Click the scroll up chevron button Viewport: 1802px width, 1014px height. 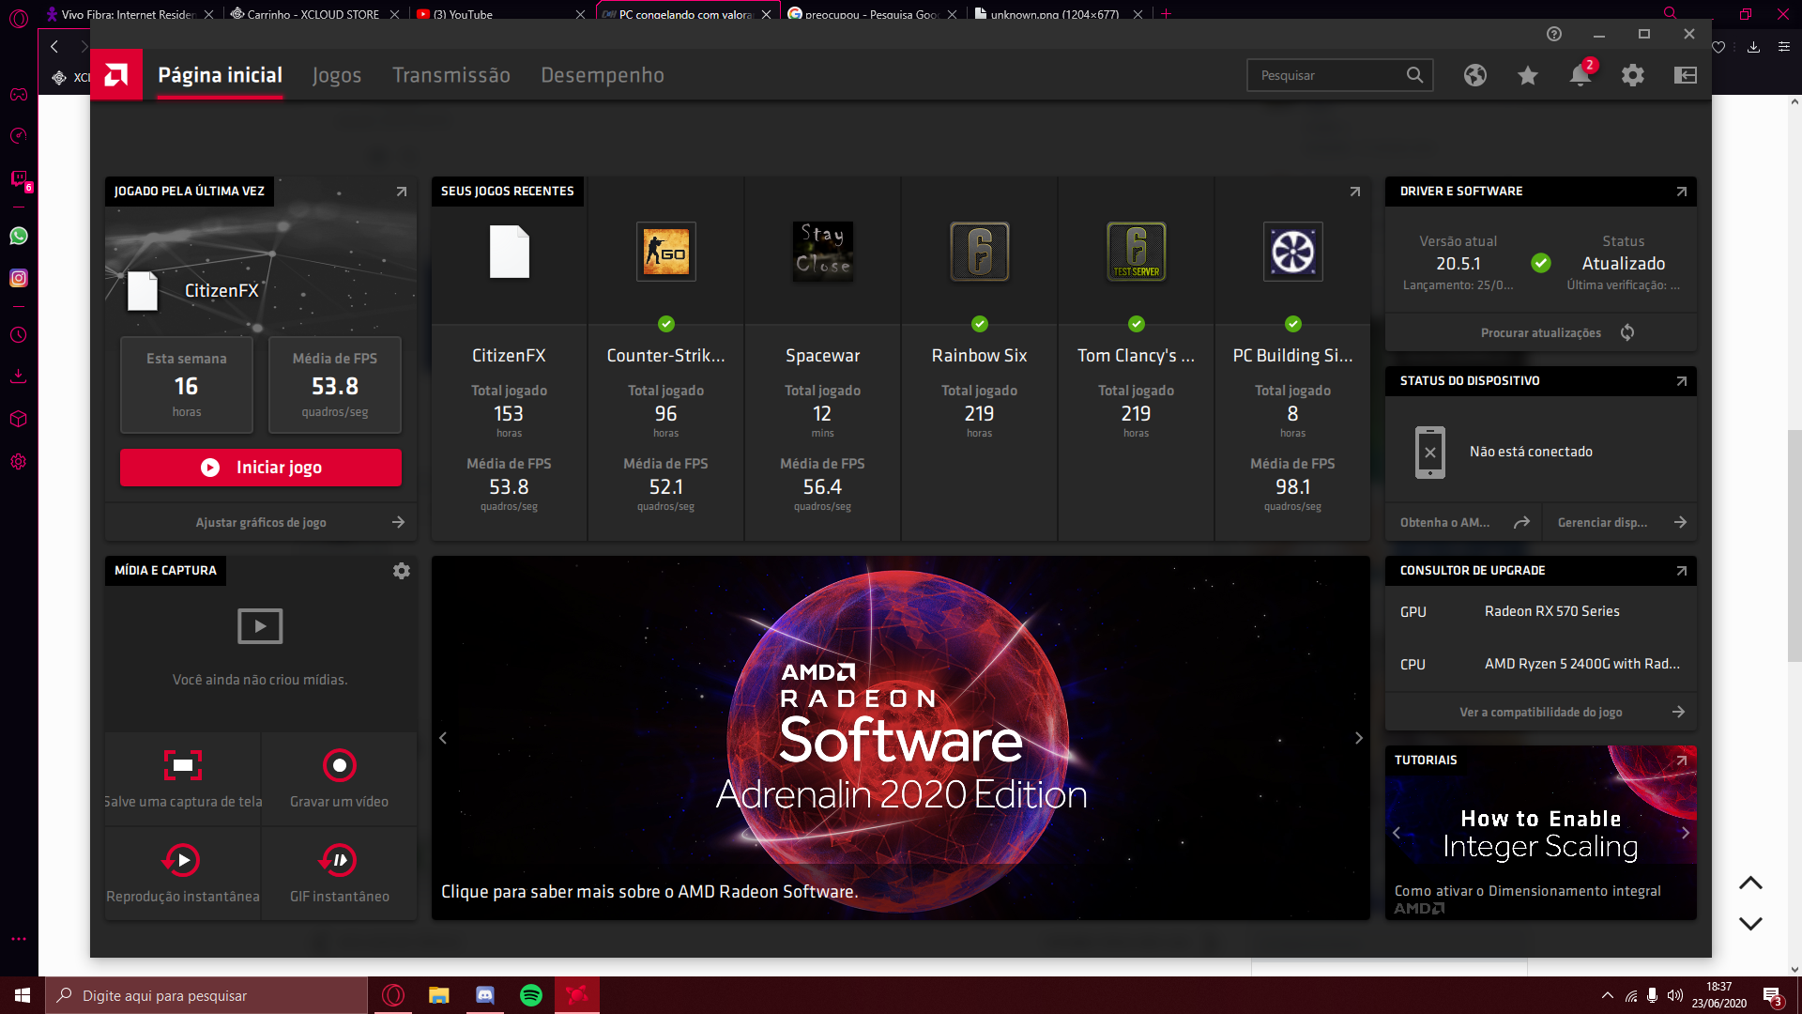pos(1750,883)
